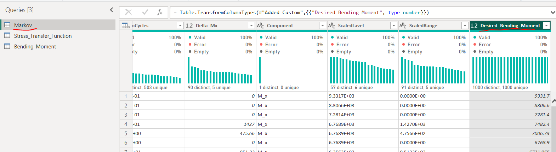This screenshot has height=152, width=556.
Task: Click the Delta_Mx distribution histogram
Action: point(220,70)
